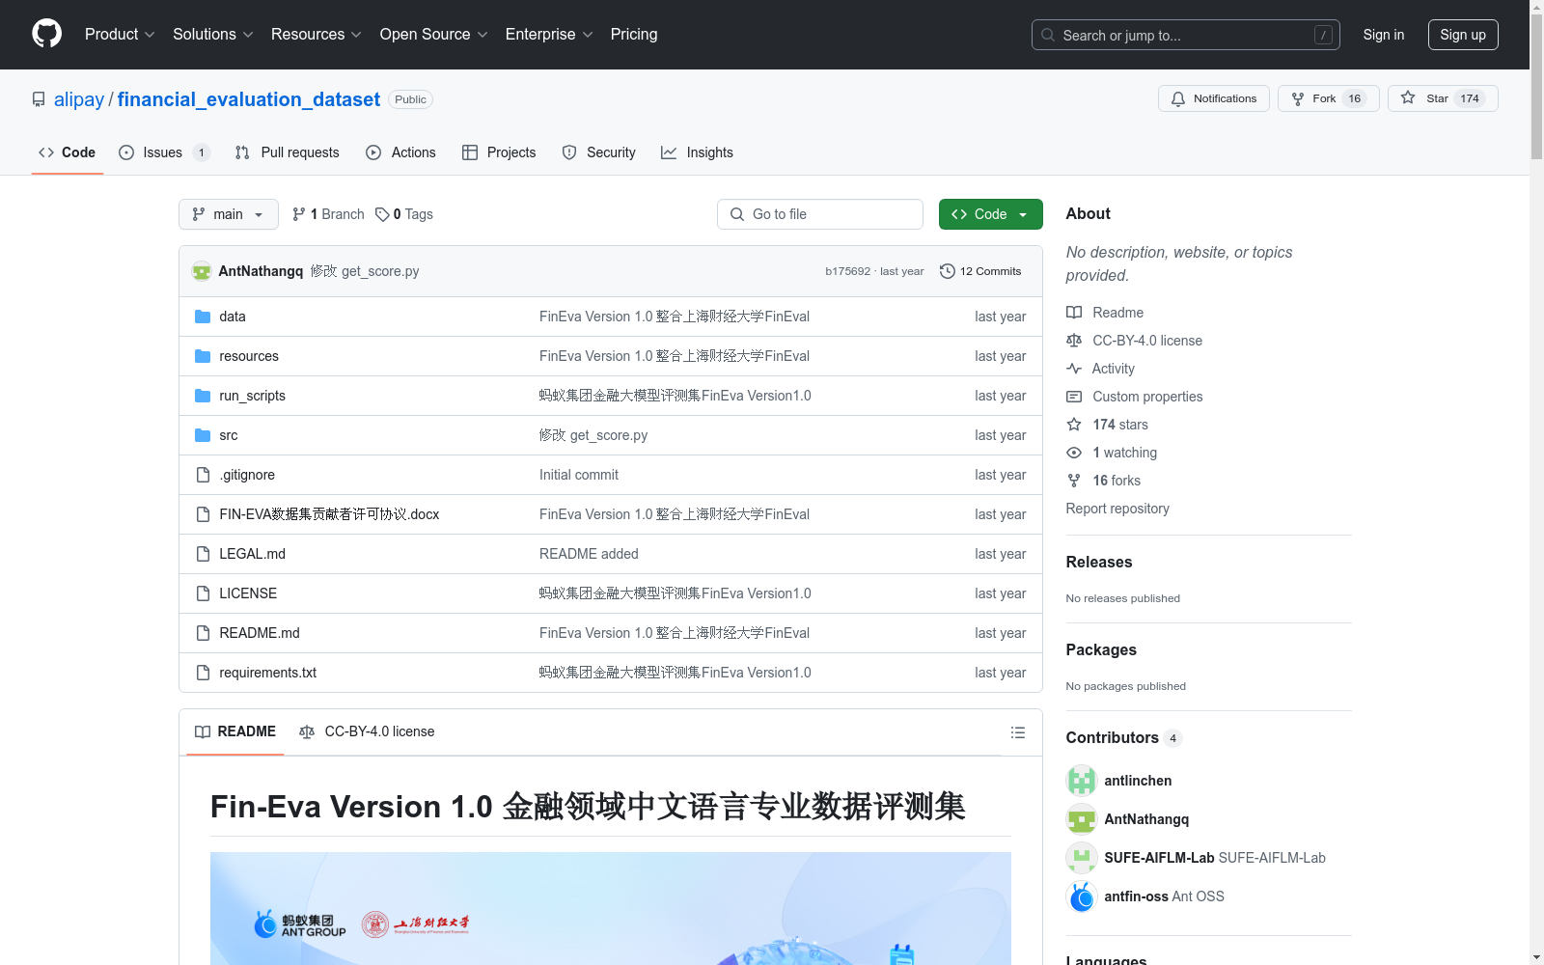Switch to the Security tab

point(599,152)
